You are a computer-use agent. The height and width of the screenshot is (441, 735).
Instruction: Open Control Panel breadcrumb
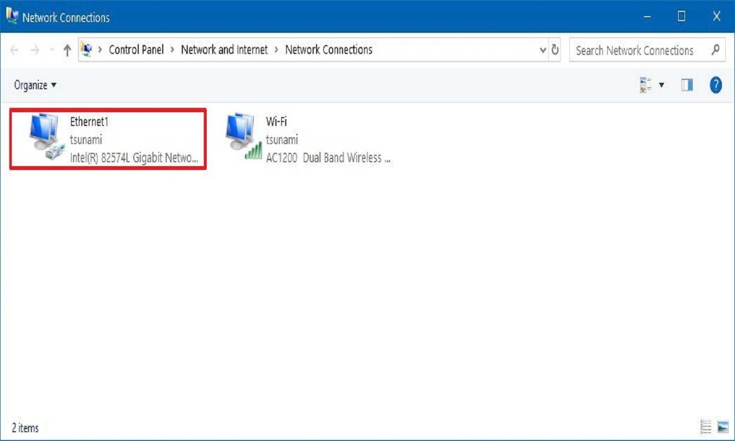[x=136, y=49]
